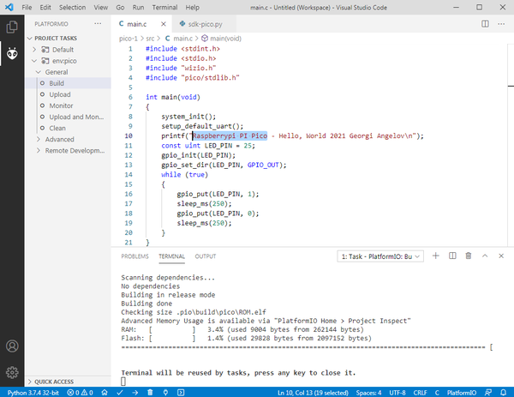Viewport: 514px width, 397px height.
Task: Kill the terminal with the trash icon
Action: (x=469, y=256)
